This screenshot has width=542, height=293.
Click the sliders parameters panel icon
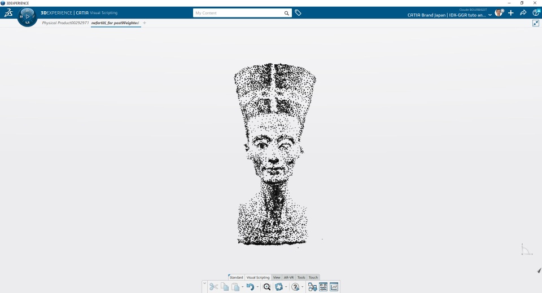323,287
